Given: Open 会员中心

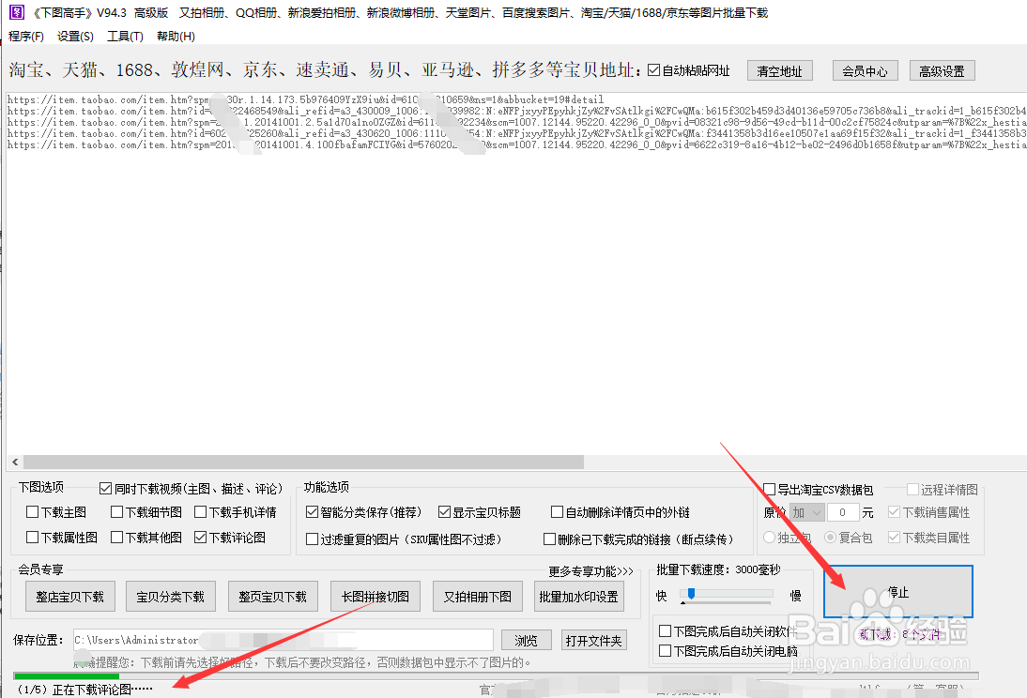Looking at the screenshot, I should coord(865,70).
